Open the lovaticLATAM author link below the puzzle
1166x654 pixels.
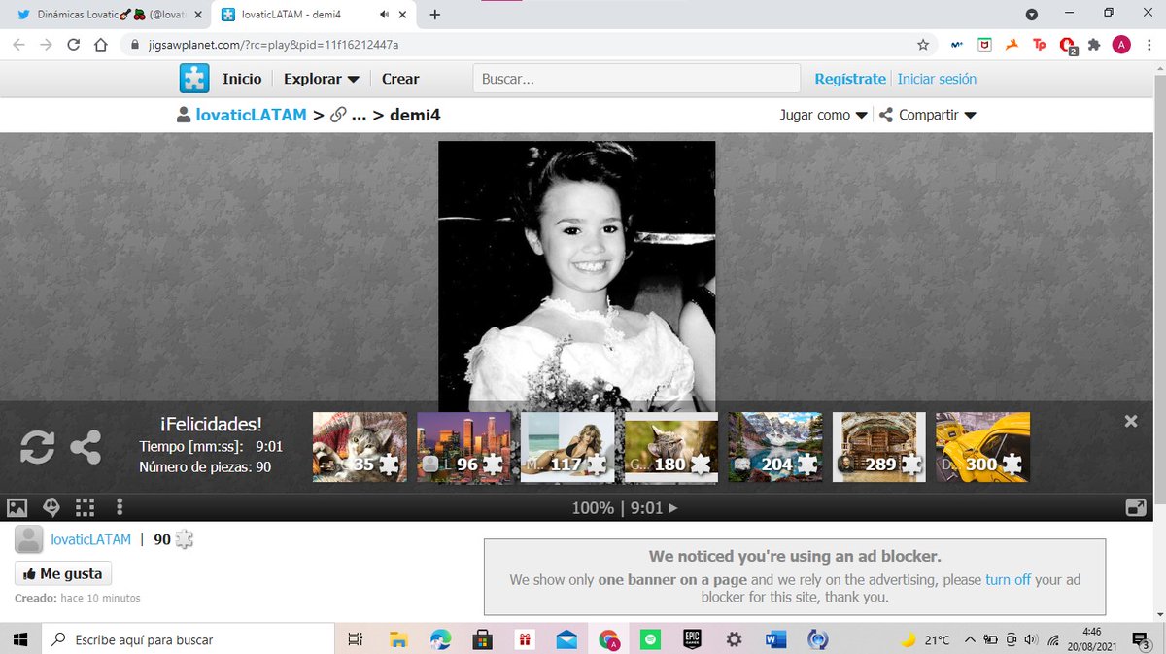point(90,539)
